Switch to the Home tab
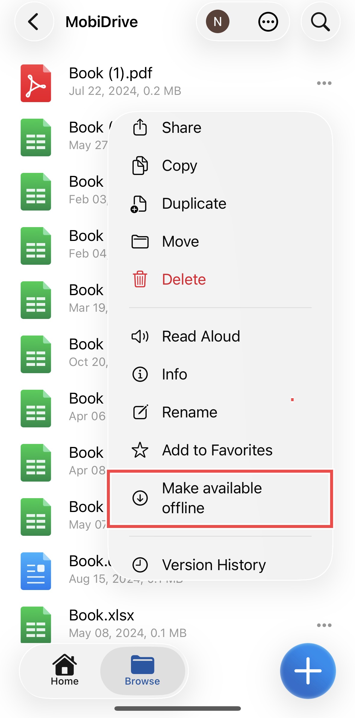Viewport: 355px width, 718px height. (64, 670)
